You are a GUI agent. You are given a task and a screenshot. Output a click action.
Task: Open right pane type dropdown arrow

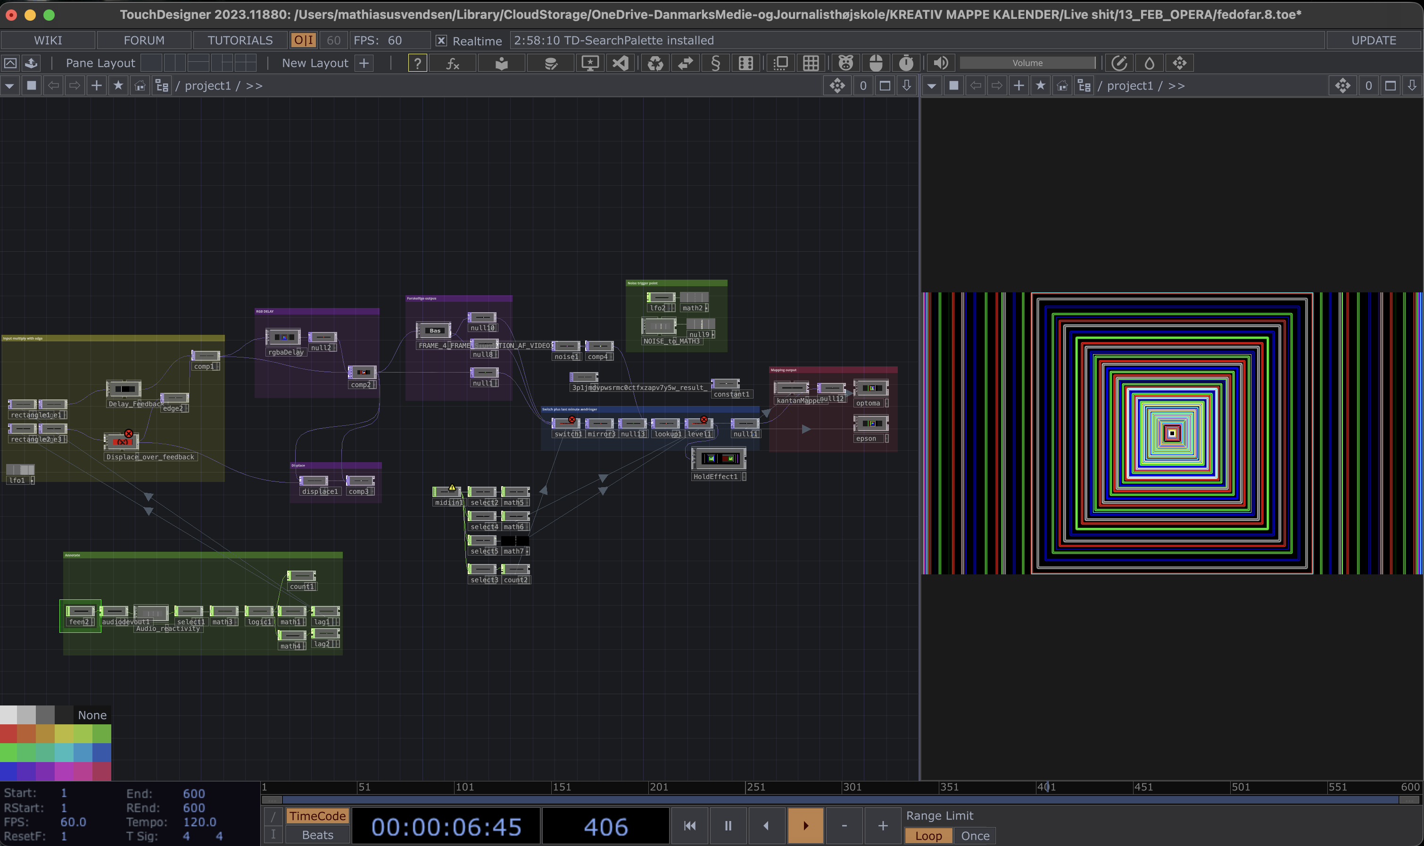tap(931, 85)
